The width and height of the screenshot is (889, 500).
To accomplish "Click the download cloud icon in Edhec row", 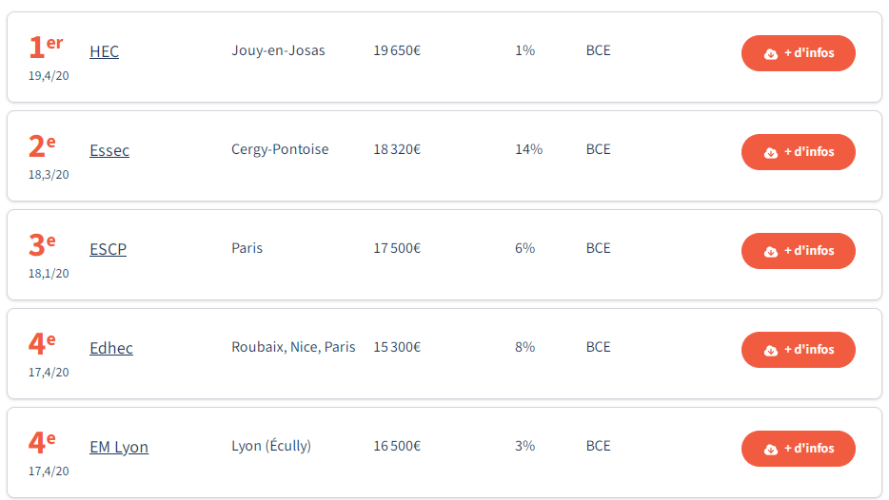I will tap(771, 351).
